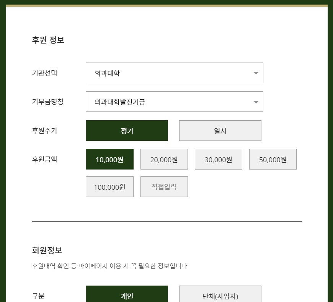Select 개인 member type
The image size is (333, 302).
[127, 296]
